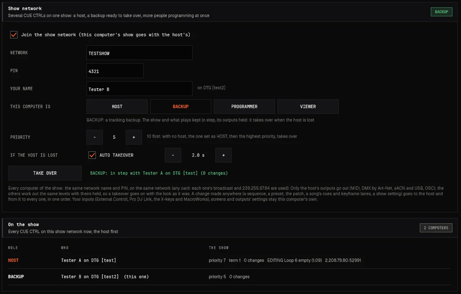Viewport: 461px width, 294px height.
Task: Select the PROGRAMMER role button
Action: click(244, 107)
